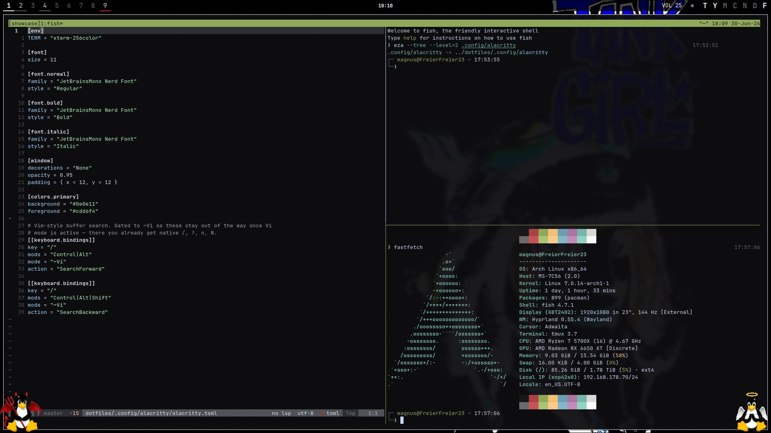Click the 'size = 11' line

click(x=42, y=60)
